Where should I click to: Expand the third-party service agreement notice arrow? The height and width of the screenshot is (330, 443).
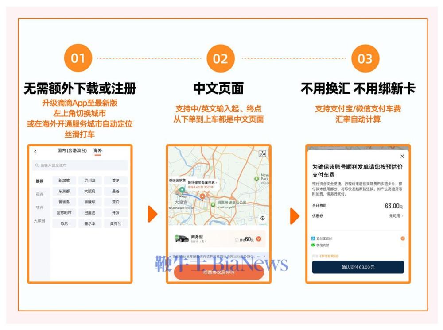(x=264, y=256)
